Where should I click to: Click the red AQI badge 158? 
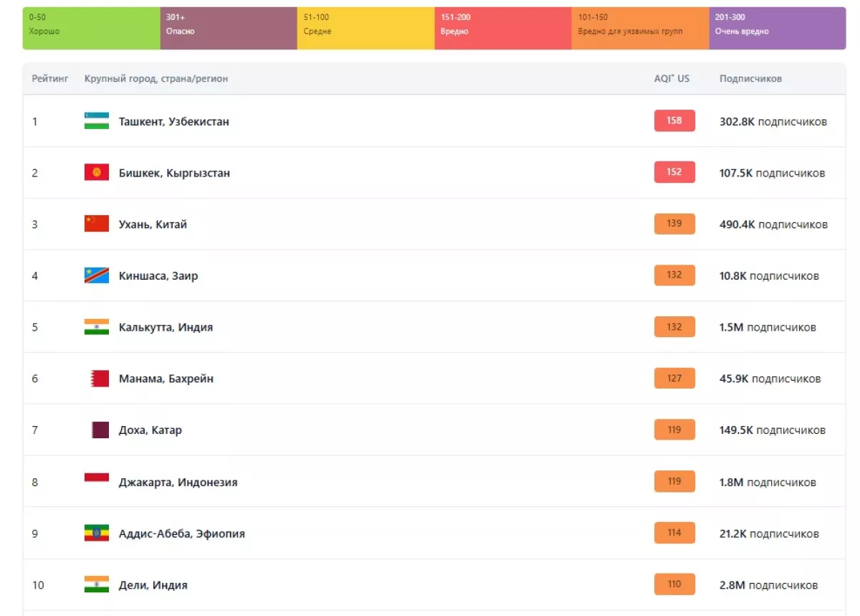(674, 120)
